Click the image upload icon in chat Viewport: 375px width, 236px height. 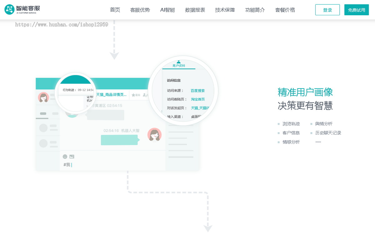point(72,157)
